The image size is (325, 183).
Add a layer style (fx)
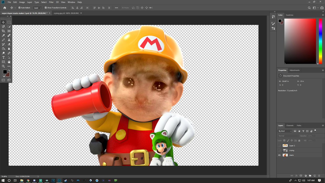pyautogui.click(x=296, y=176)
